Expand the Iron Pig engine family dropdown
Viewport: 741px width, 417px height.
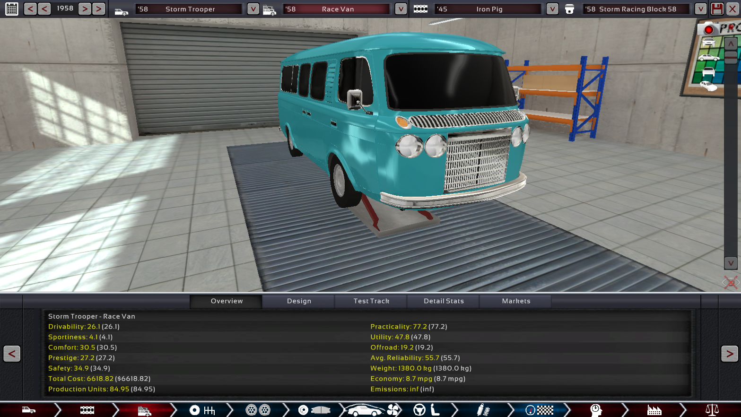pyautogui.click(x=552, y=9)
